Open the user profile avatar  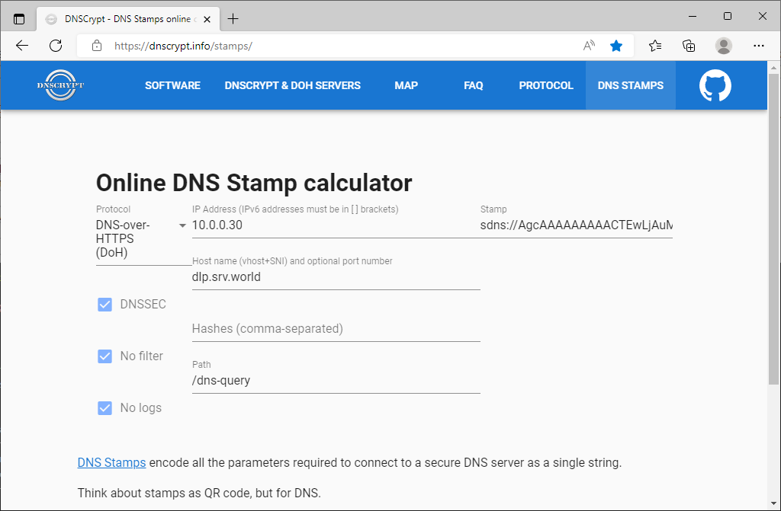click(x=724, y=46)
